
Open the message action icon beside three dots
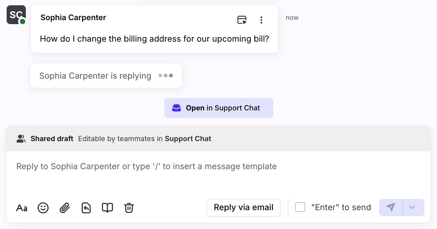[242, 20]
